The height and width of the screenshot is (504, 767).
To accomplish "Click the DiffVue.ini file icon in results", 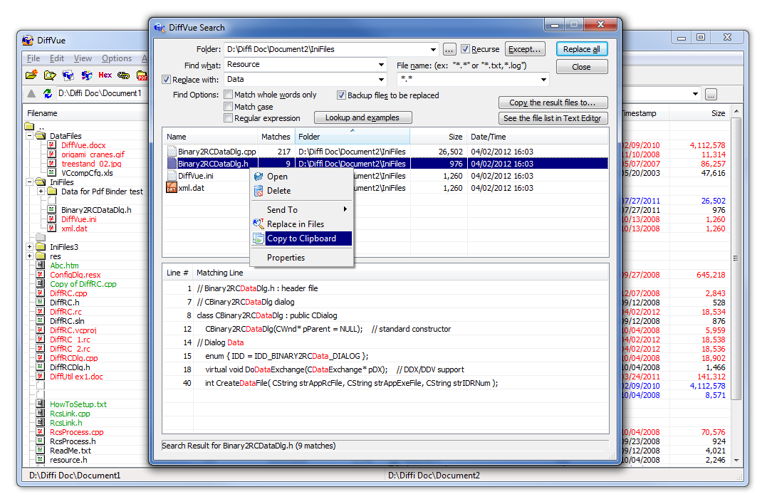I will [x=171, y=176].
